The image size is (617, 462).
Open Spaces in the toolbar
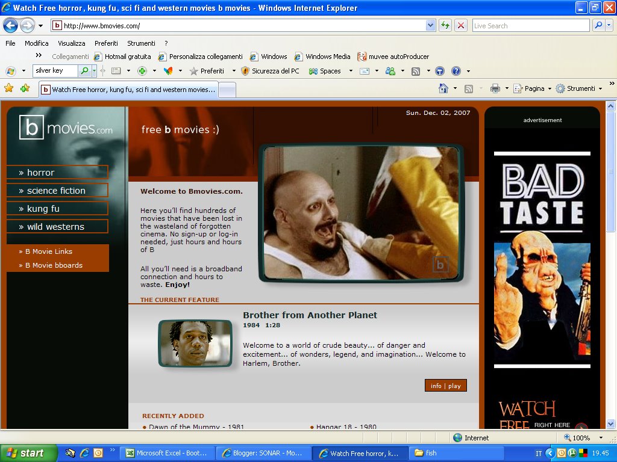click(325, 71)
